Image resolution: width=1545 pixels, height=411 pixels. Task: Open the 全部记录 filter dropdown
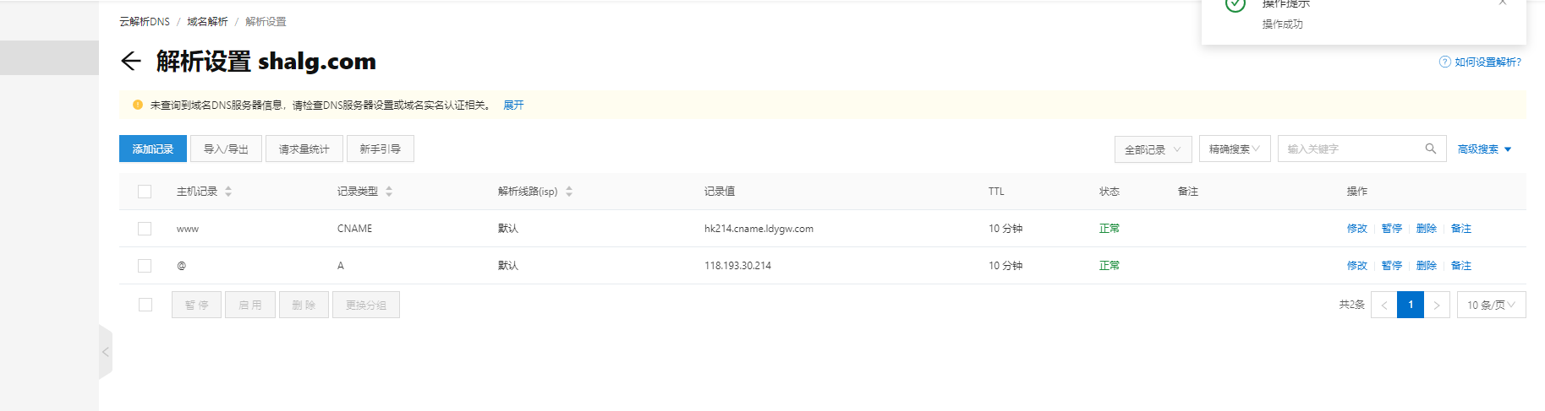coord(1153,149)
